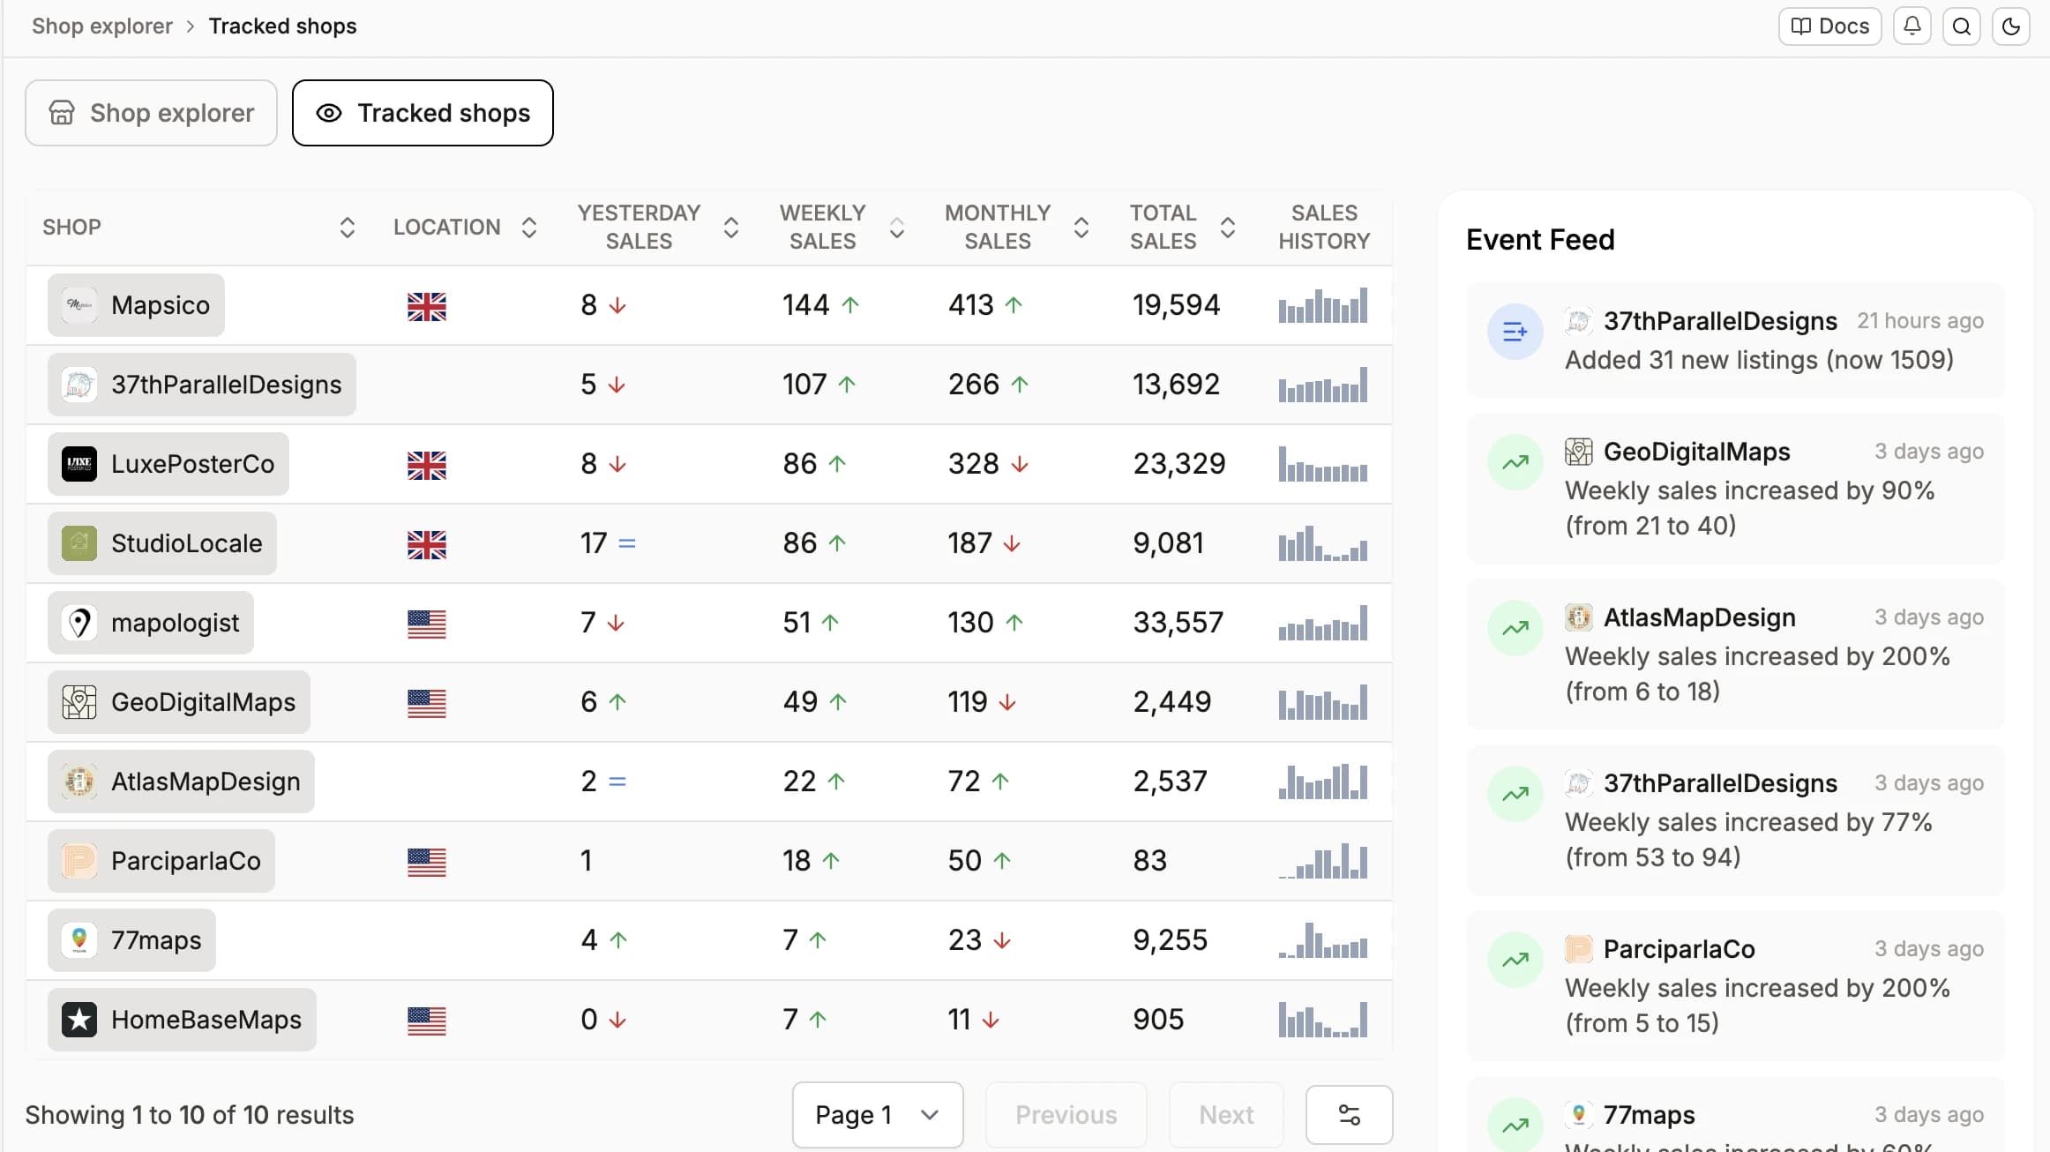Click Mapsico total sales 19,594
2050x1152 pixels.
pos(1176,305)
